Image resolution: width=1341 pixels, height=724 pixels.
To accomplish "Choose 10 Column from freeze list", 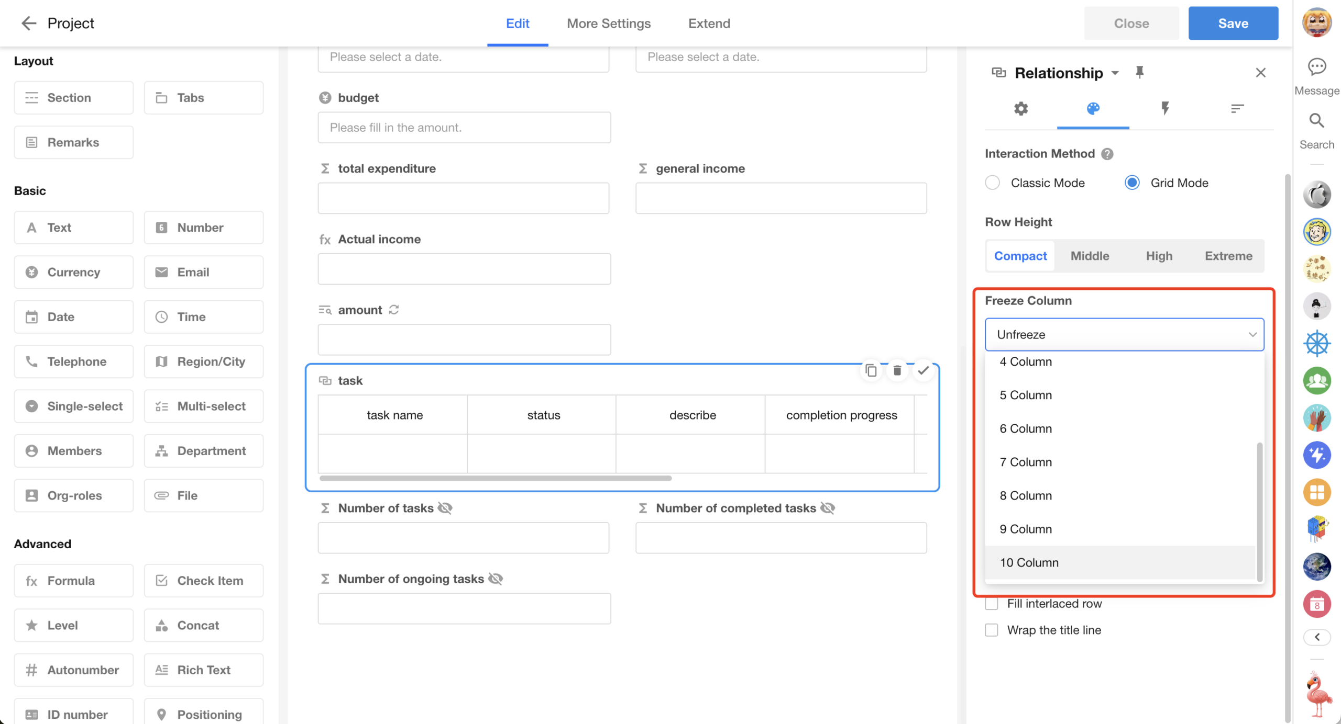I will point(1029,562).
